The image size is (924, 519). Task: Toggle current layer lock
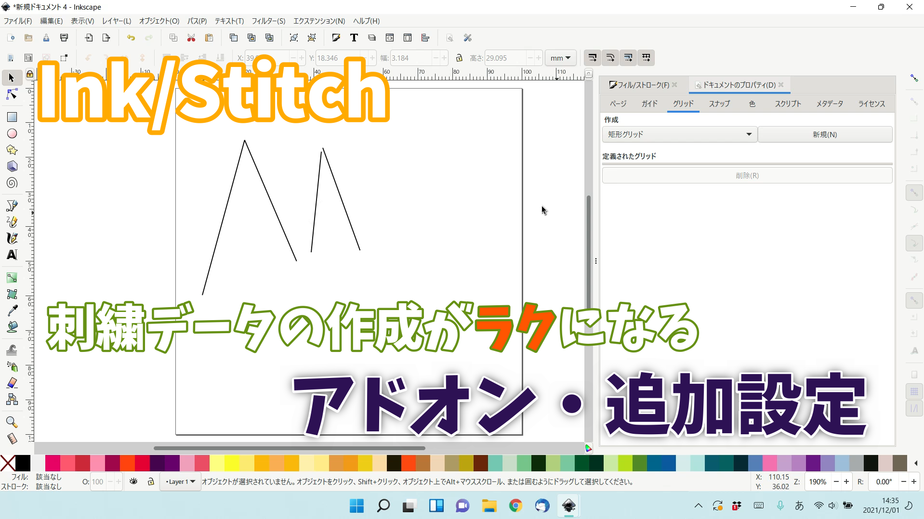151,481
